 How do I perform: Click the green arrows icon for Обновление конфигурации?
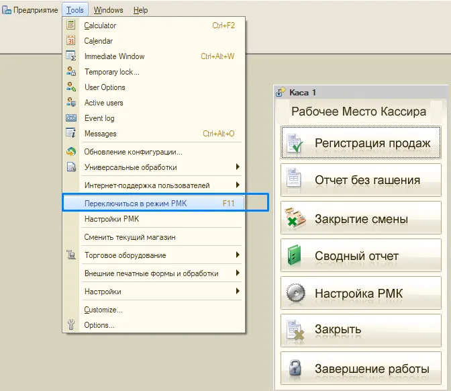[x=70, y=151]
